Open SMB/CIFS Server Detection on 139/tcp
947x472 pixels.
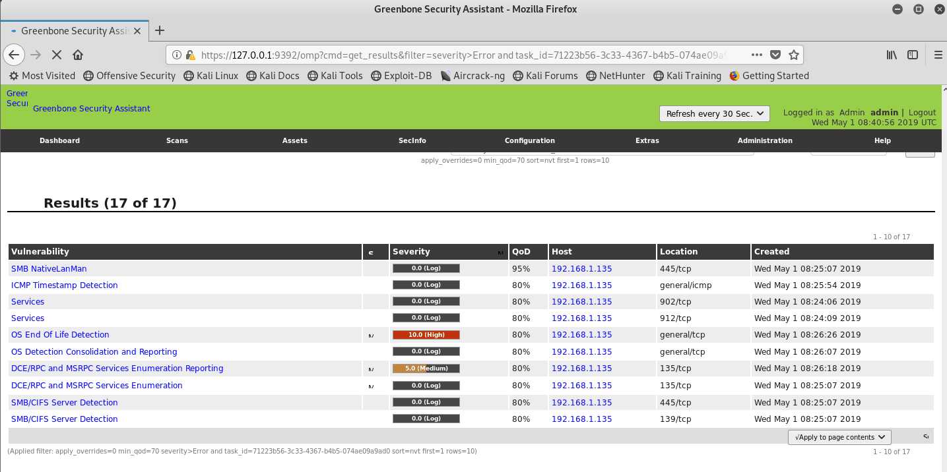point(65,419)
